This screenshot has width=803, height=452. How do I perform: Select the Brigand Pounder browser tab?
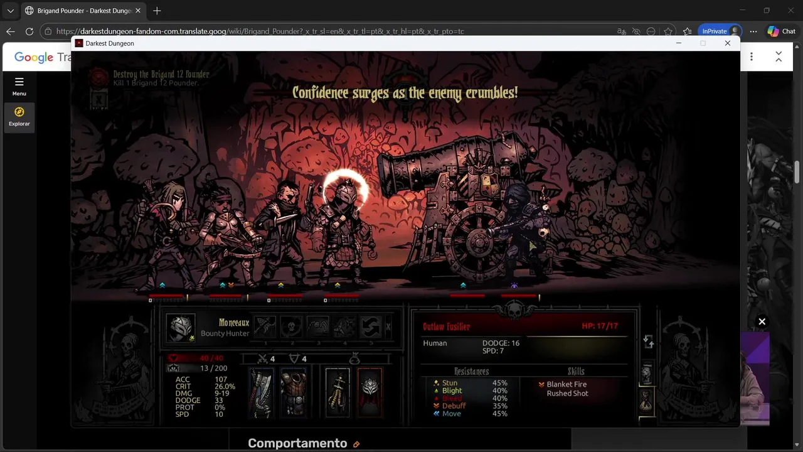point(83,11)
